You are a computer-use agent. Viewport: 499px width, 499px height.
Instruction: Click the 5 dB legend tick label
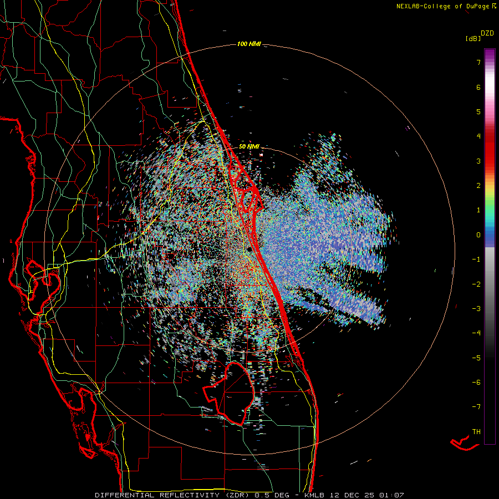[x=478, y=111]
